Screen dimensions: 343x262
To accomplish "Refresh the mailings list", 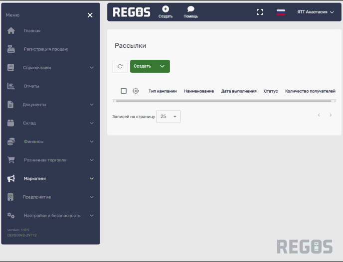I will click(x=120, y=66).
